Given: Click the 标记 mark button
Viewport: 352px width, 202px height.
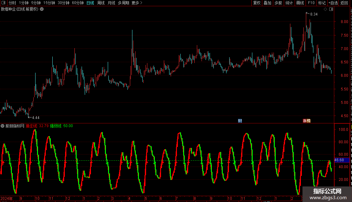Looking at the screenshot, I should (x=322, y=3).
